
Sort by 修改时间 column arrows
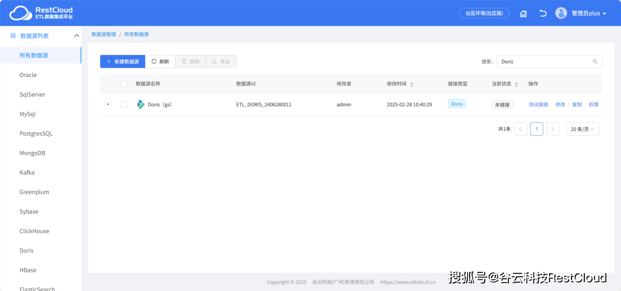412,84
